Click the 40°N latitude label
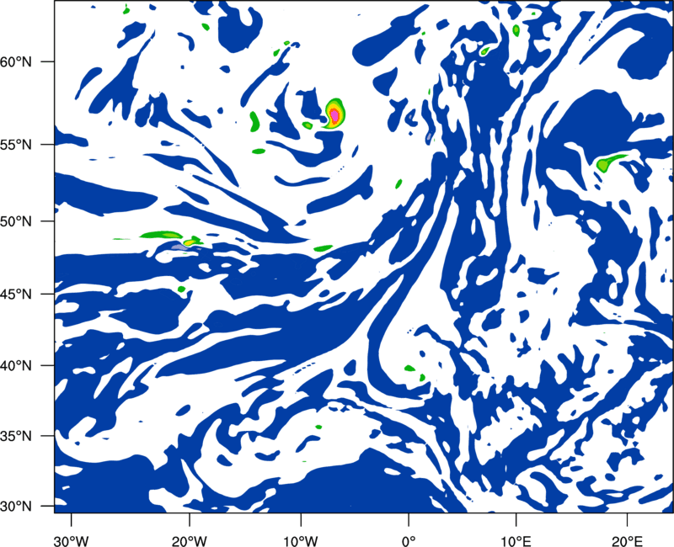The width and height of the screenshot is (674, 547). [16, 366]
